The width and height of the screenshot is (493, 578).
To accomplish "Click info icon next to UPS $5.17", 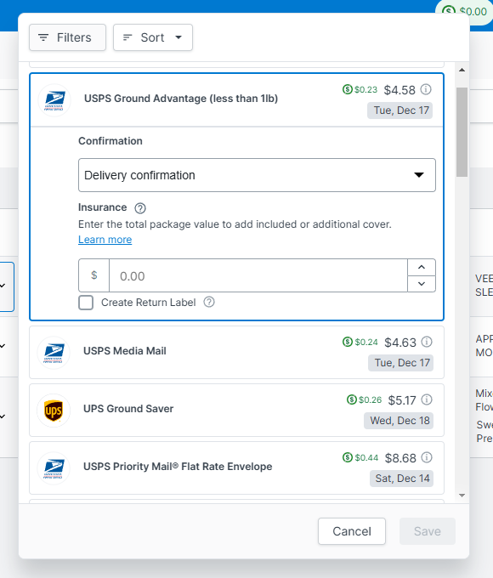I will coord(427,399).
